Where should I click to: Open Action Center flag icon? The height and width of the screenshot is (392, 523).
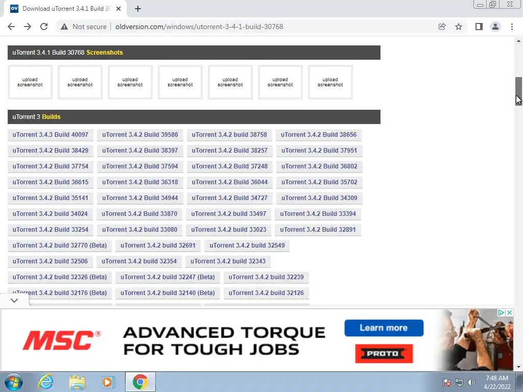point(447,382)
